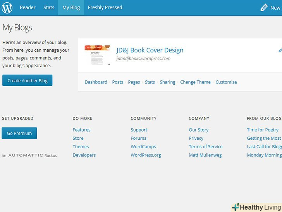Click the Go Premium button
This screenshot has height=212, width=282.
tap(19, 133)
